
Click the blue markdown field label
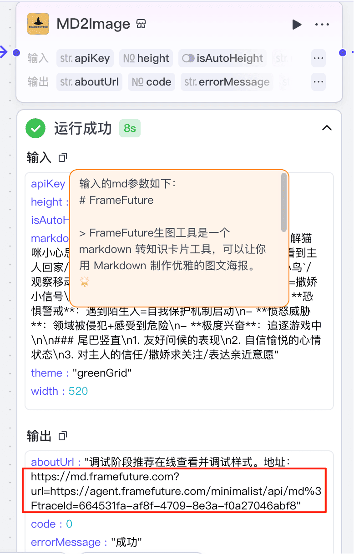click(50, 238)
